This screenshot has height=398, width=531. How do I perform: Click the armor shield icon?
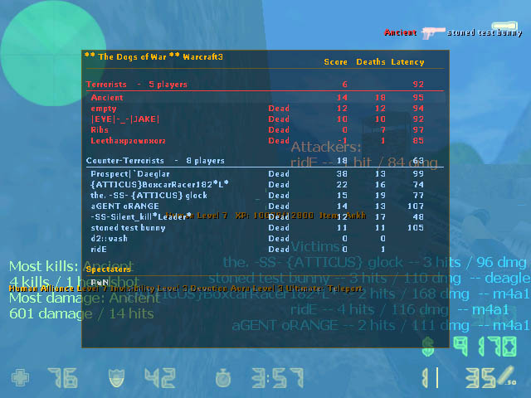[x=116, y=378]
